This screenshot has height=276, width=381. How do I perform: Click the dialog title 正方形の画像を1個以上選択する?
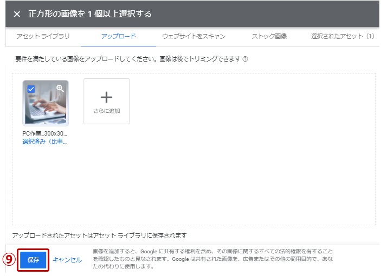90,14
